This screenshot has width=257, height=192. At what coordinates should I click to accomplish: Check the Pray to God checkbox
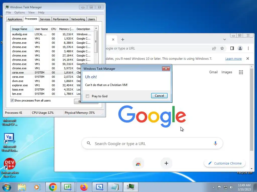(88, 96)
